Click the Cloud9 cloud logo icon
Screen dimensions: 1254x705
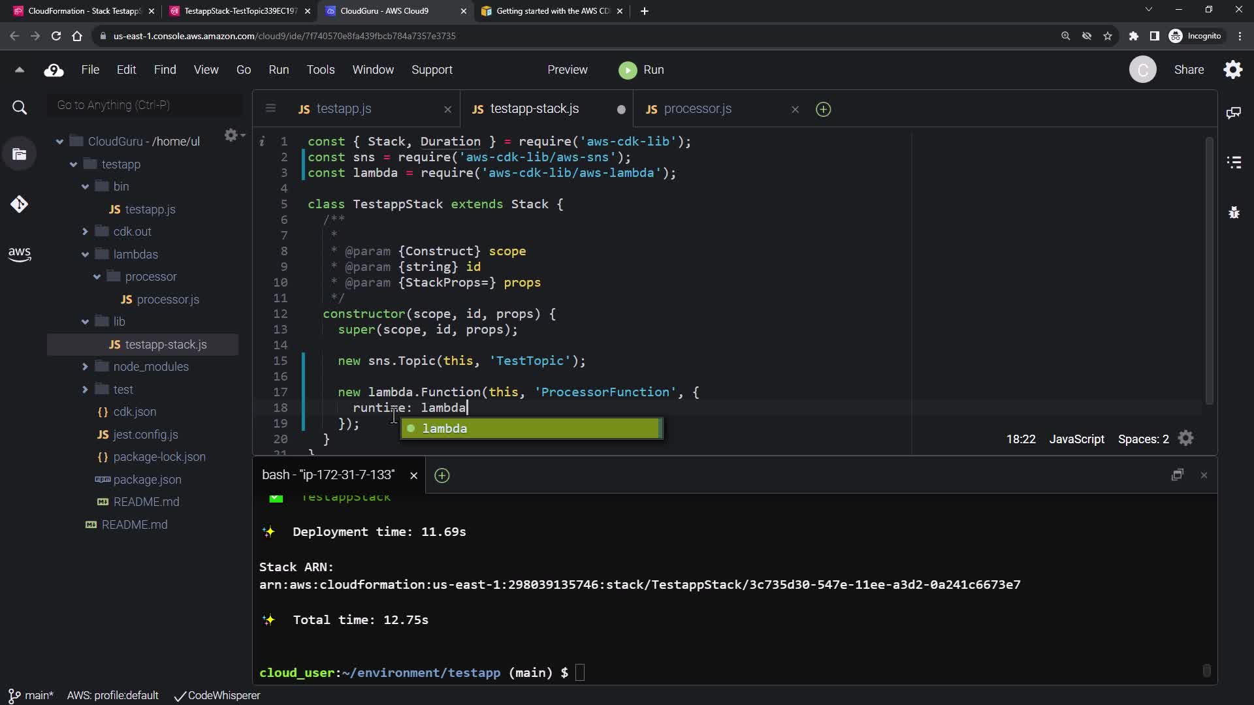pos(54,70)
